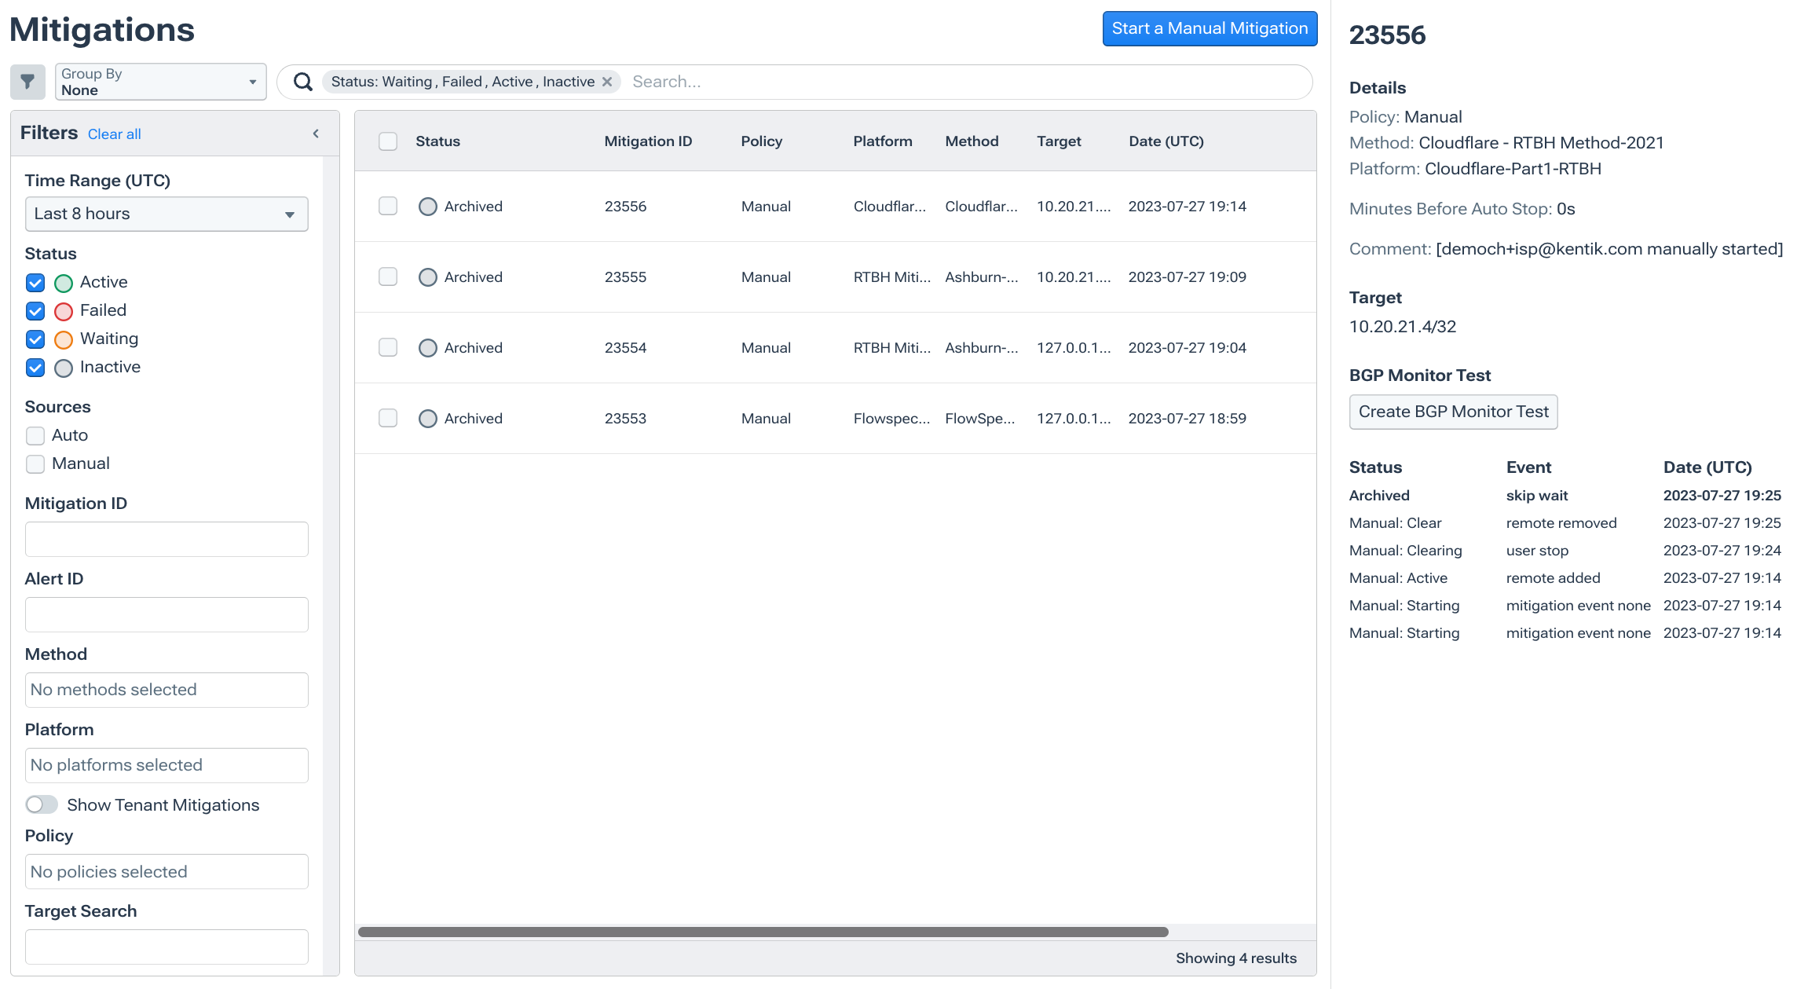Click the orange Waiting status indicator icon
Image resolution: width=1797 pixels, height=989 pixels.
point(63,339)
